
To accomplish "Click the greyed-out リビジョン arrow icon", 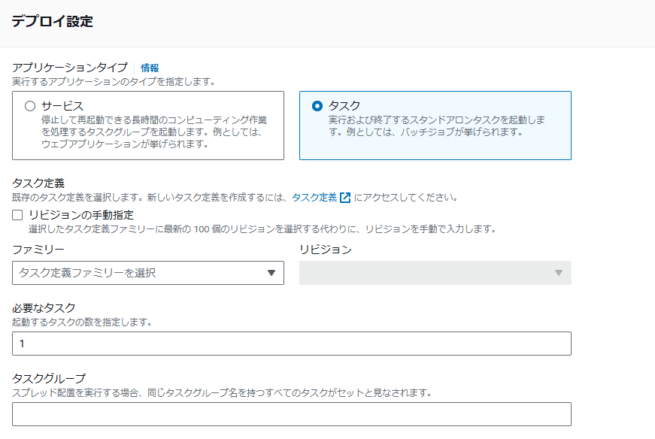I will pyautogui.click(x=558, y=273).
